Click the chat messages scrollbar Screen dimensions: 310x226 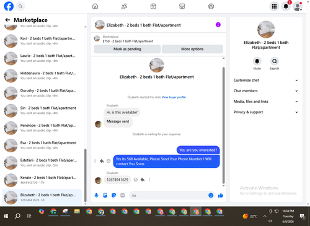tap(223, 125)
